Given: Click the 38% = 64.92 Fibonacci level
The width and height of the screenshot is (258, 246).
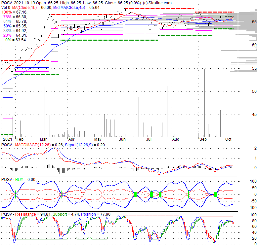Looking at the screenshot, I should click(x=15, y=31).
